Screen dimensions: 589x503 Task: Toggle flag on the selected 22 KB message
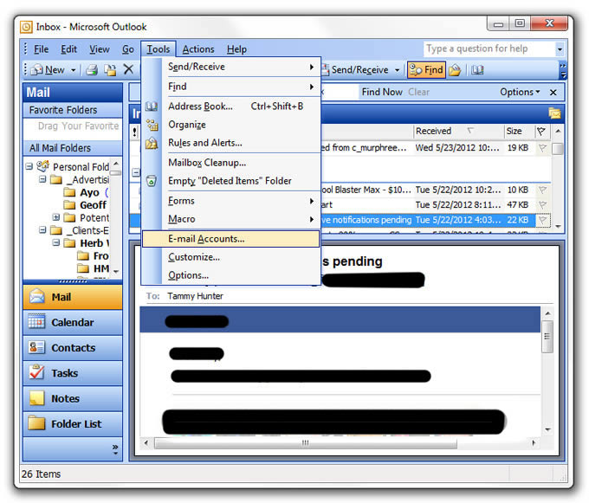tap(542, 220)
